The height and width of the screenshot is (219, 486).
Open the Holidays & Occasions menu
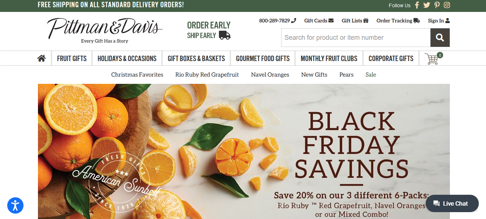point(127,59)
